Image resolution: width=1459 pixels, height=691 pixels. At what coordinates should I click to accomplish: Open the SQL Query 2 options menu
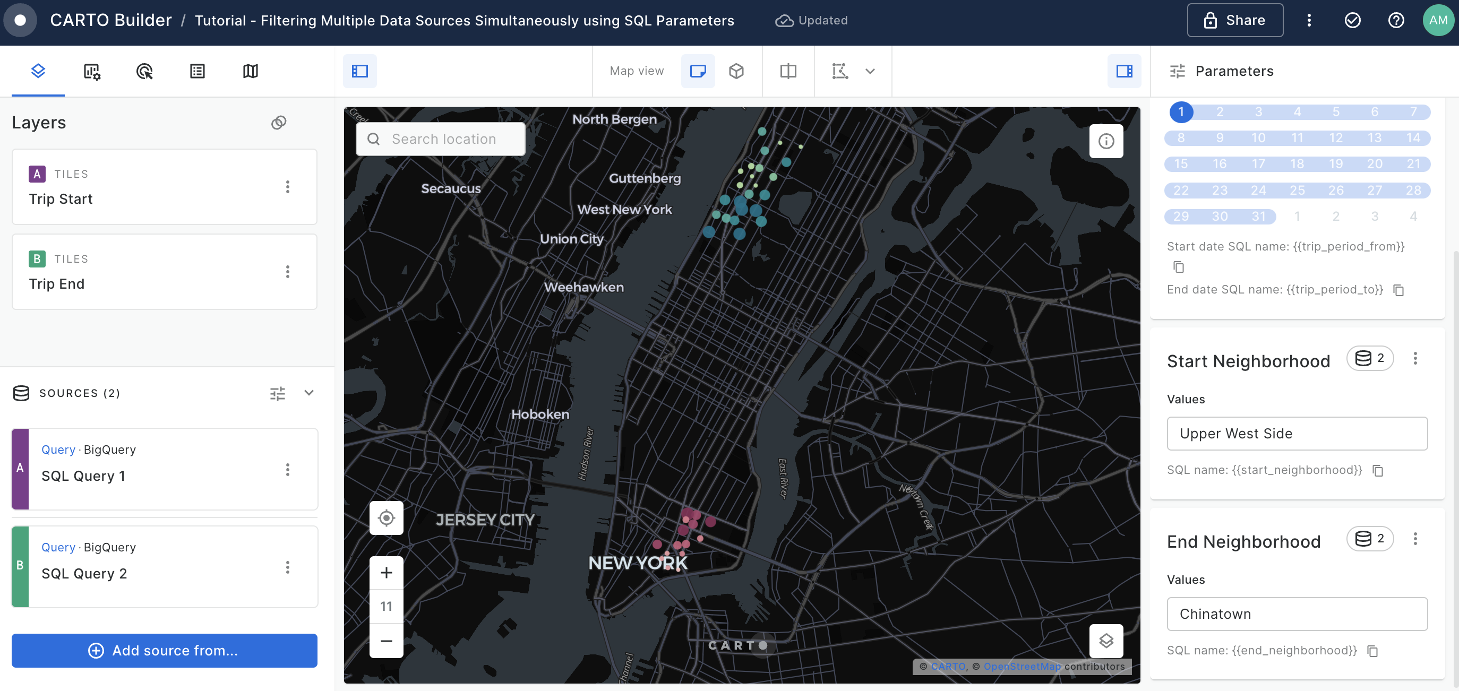tap(288, 567)
